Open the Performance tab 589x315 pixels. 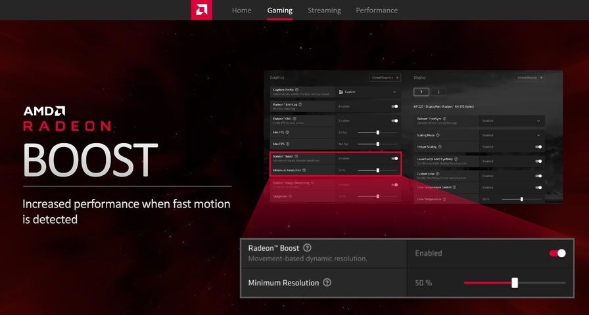pos(377,10)
